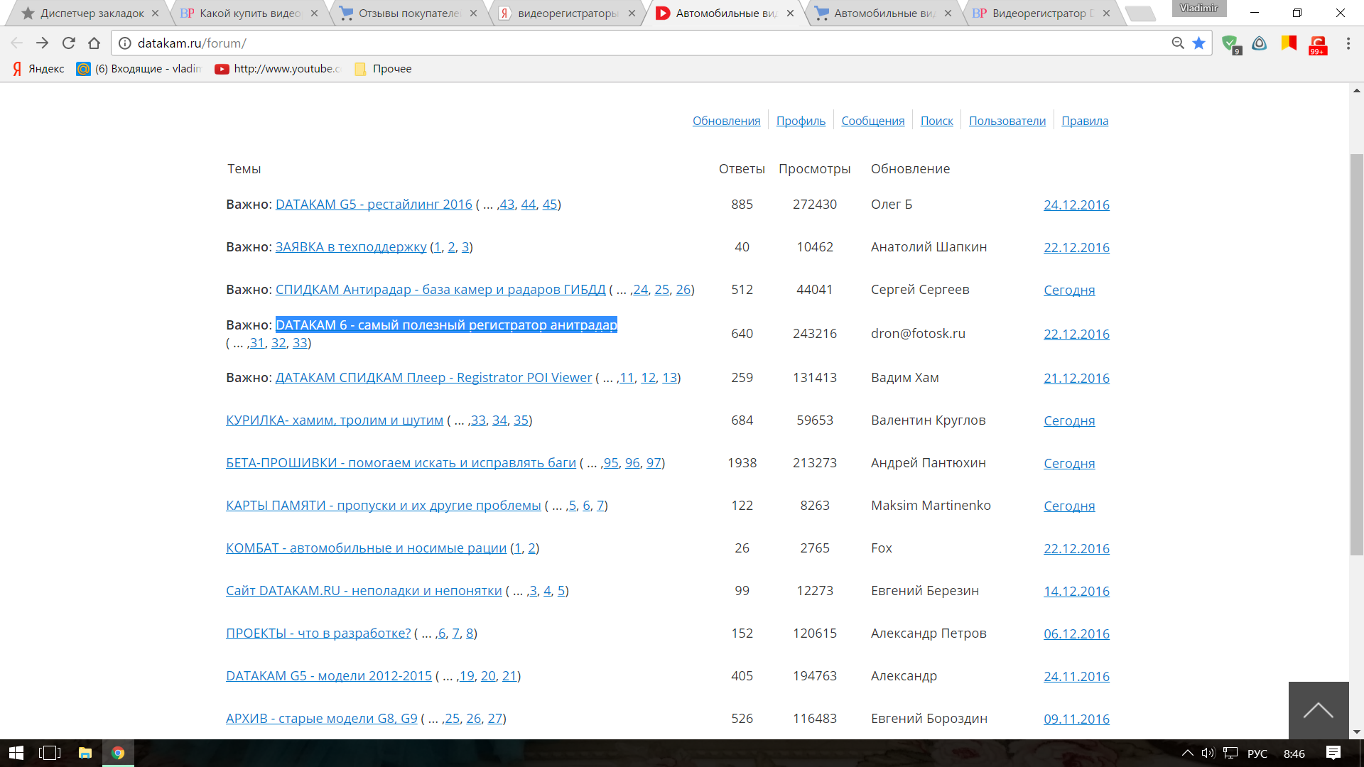Image resolution: width=1364 pixels, height=767 pixels.
Task: Open DATAKAM G5 - модели 2012-2015 topic
Action: 329,676
